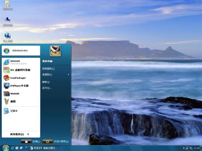Click the user account picture thumbnail

(55, 51)
